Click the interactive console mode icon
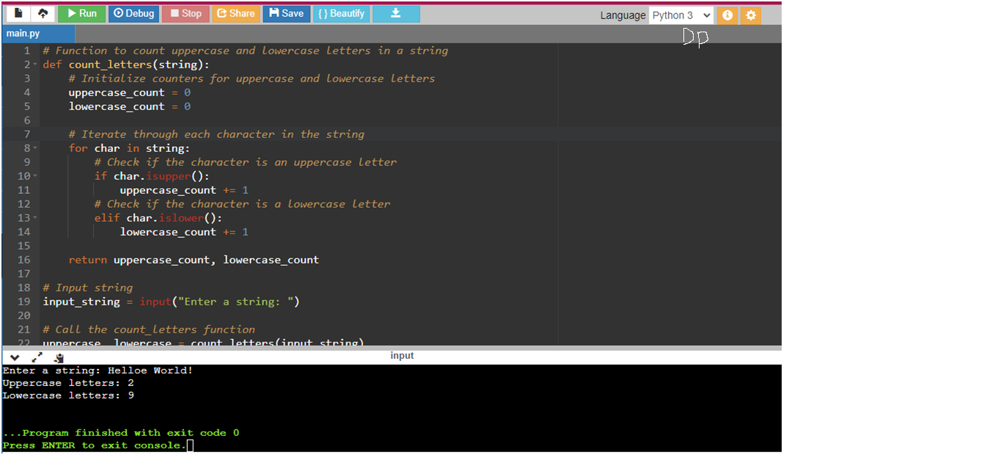 tap(59, 357)
